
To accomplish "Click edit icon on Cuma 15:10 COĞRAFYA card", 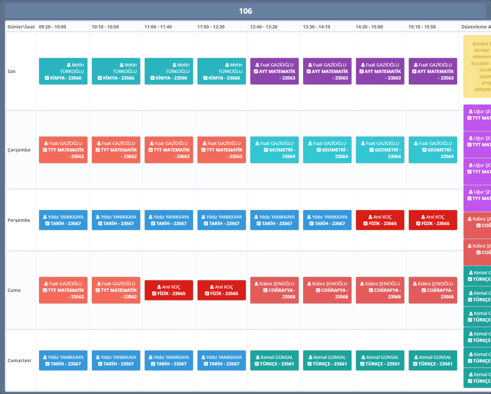I will point(424,290).
